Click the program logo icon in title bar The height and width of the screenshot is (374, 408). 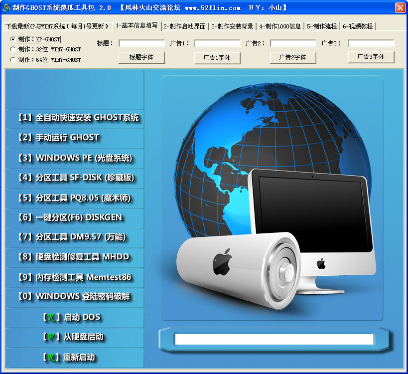coord(7,7)
